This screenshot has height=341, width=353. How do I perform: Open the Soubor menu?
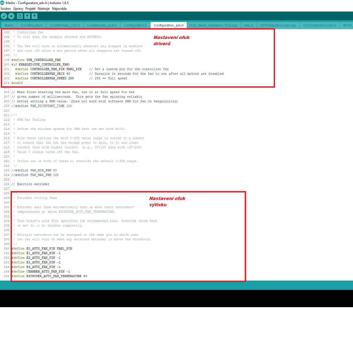6,9
